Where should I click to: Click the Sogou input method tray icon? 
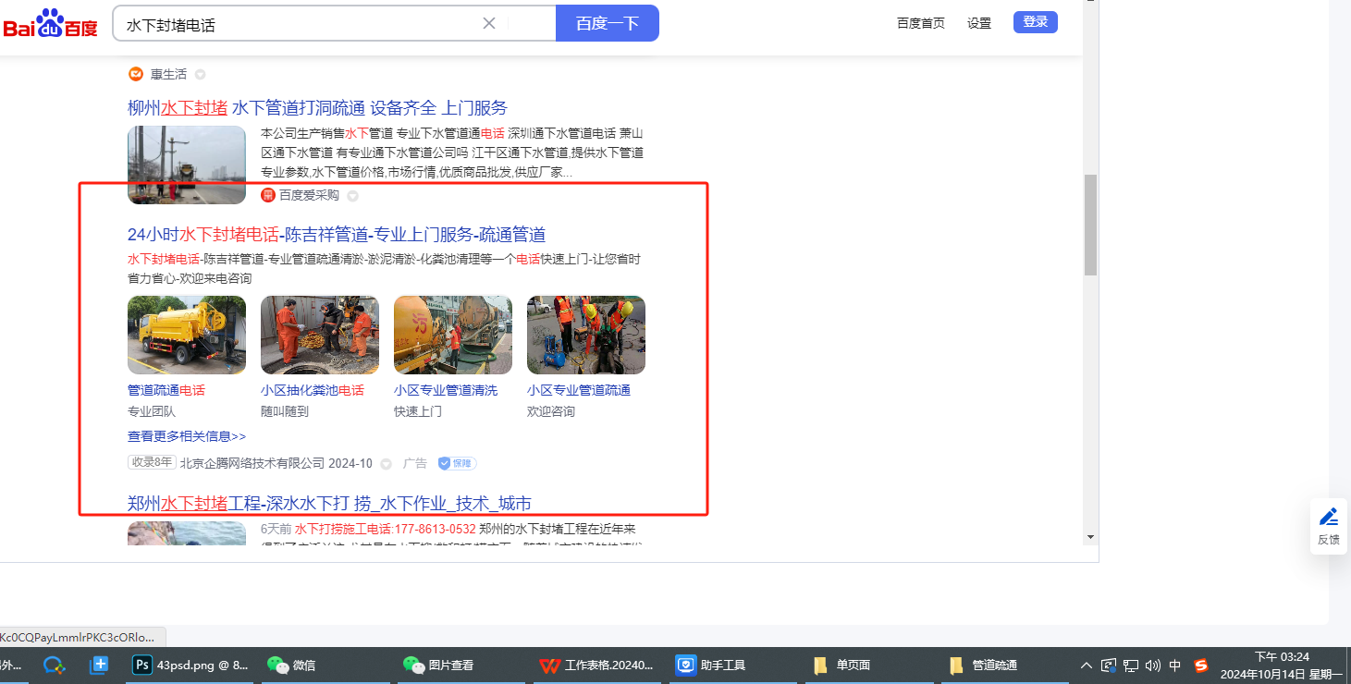1201,665
